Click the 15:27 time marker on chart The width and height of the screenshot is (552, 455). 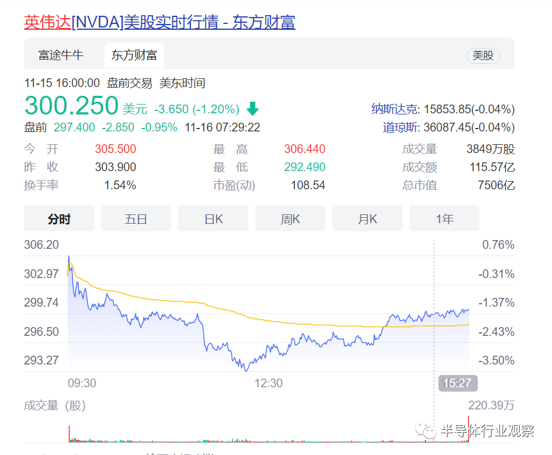[x=457, y=383]
